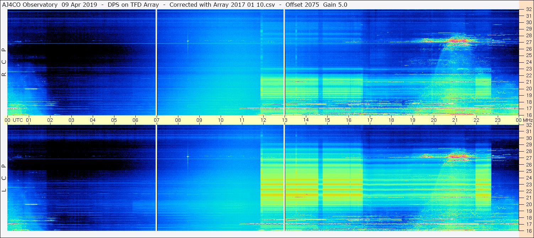Click the 18 MHz label of RCP panel

[x=529, y=102]
